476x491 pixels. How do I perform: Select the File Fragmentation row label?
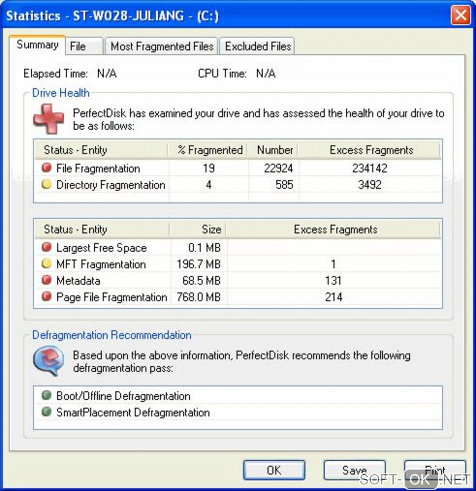(x=98, y=168)
